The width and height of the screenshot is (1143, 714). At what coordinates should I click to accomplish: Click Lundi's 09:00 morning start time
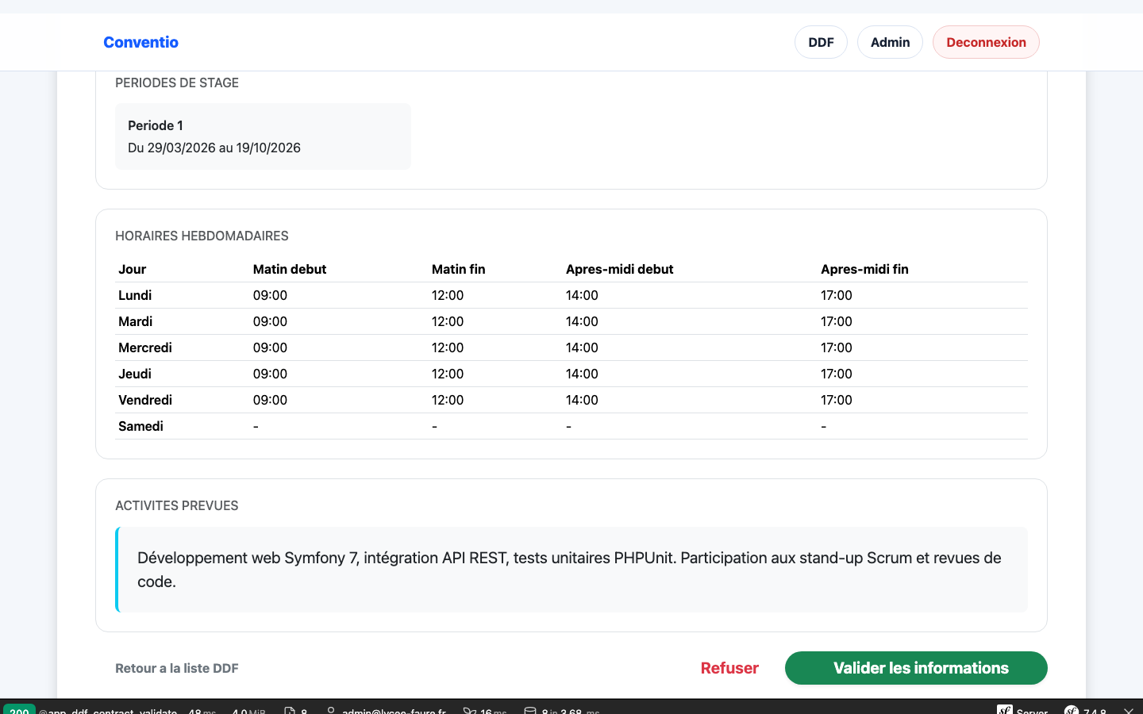click(x=270, y=295)
